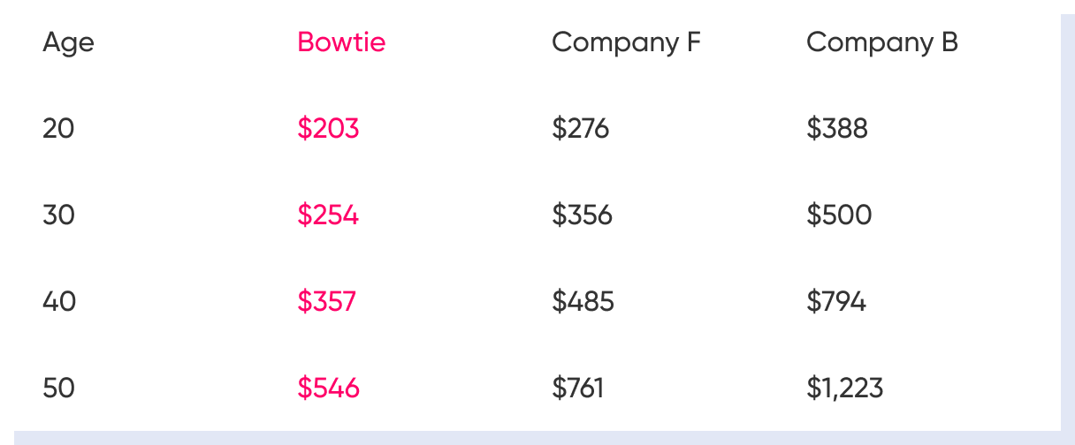
Task: Click the Company F column header
Action: click(626, 42)
